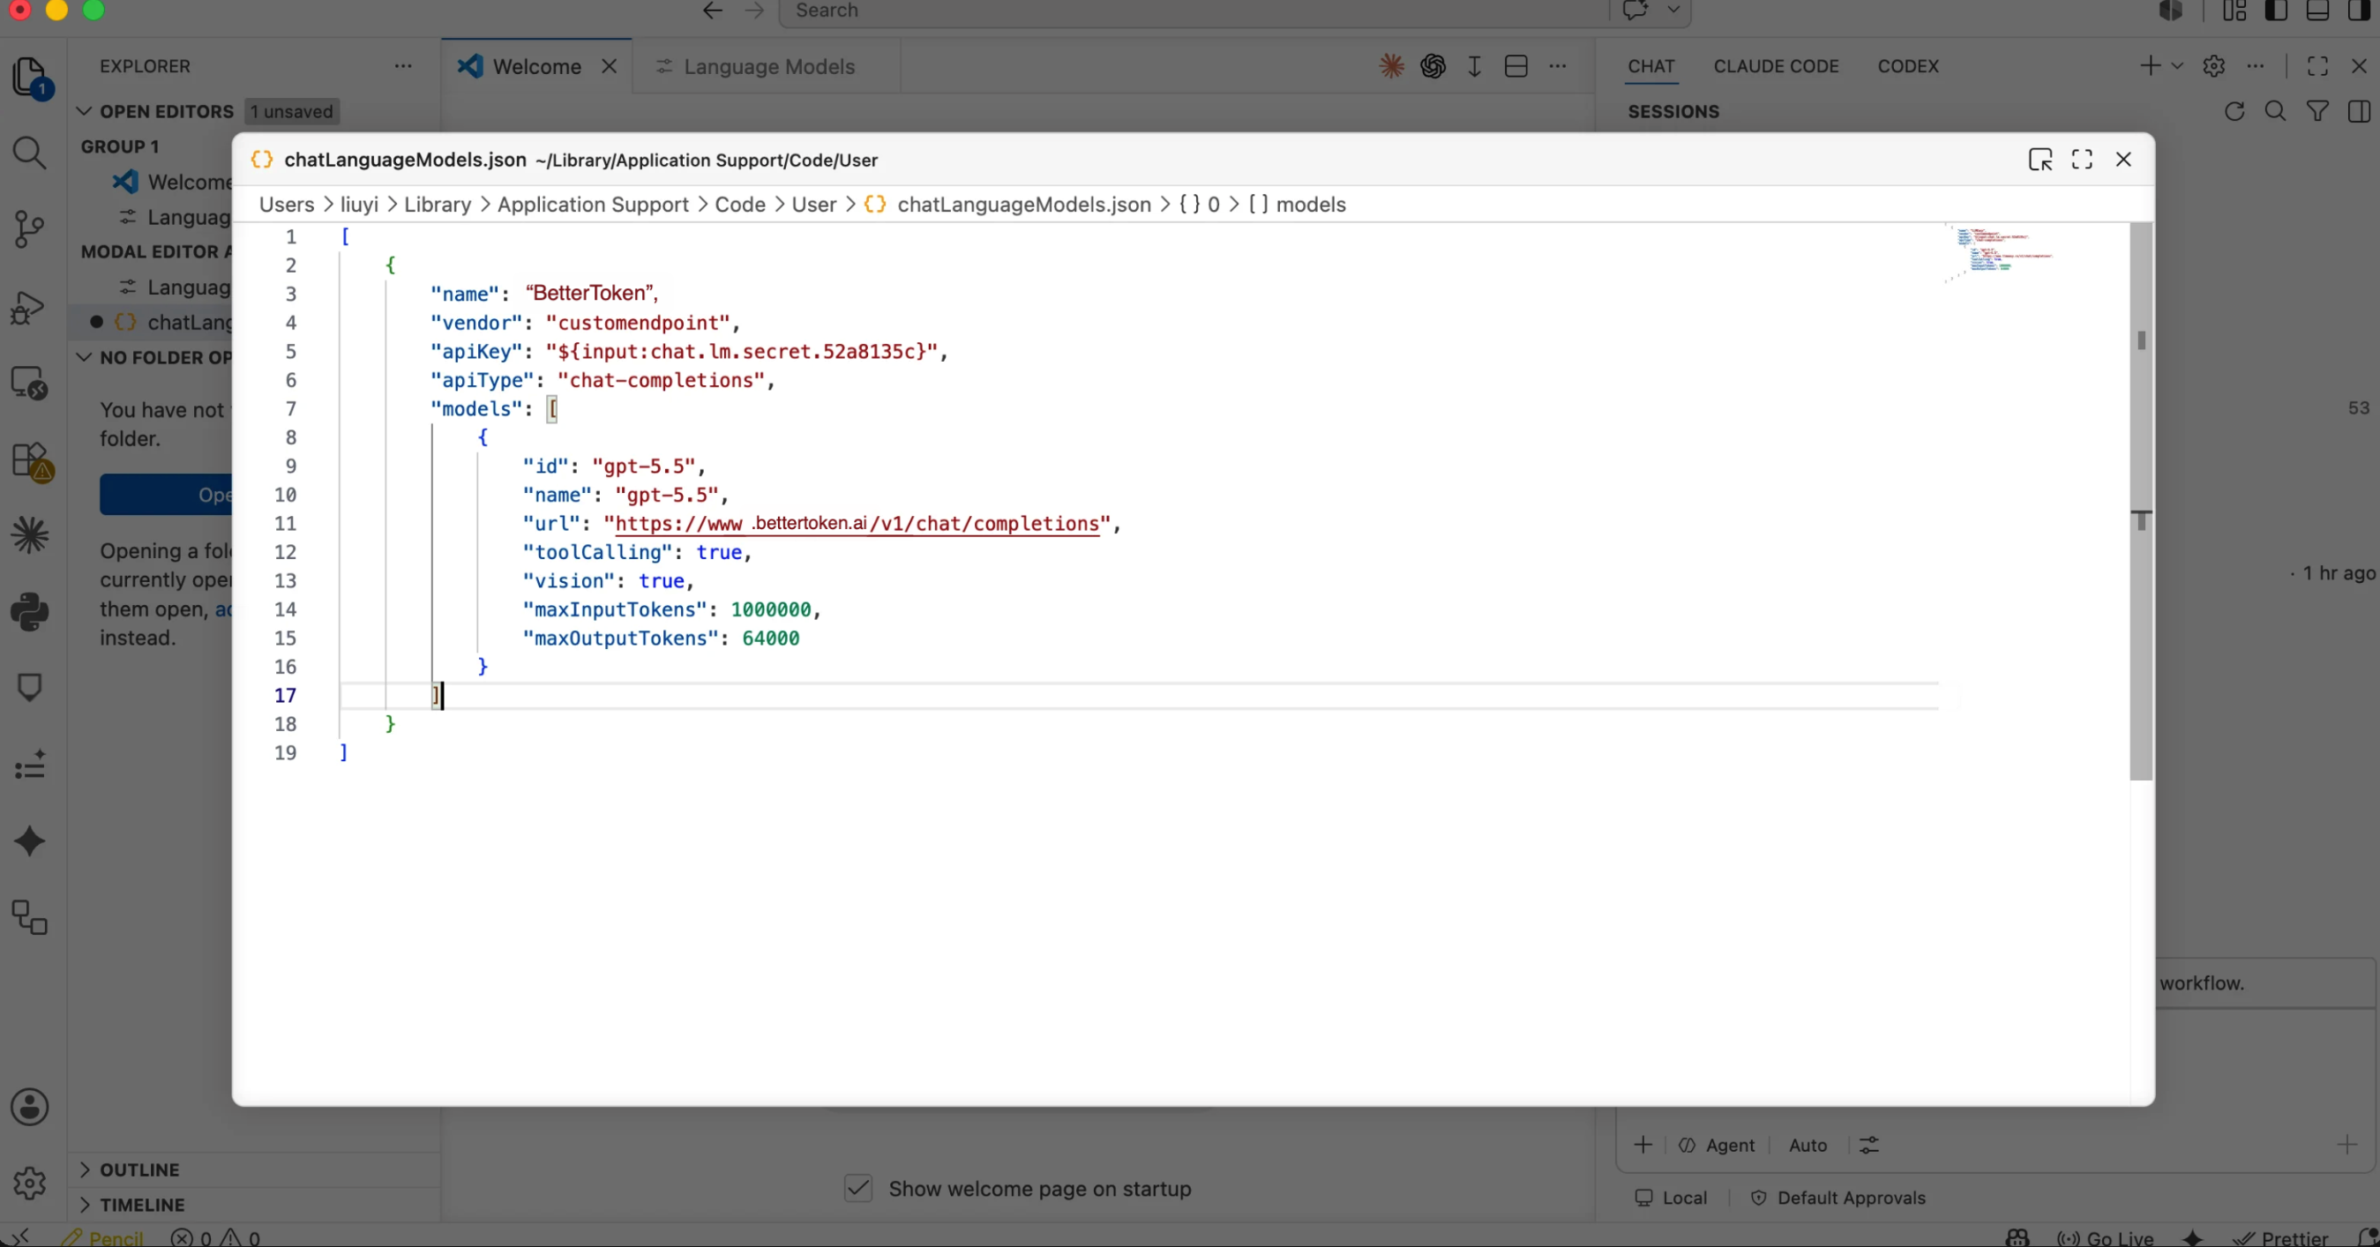Screen dimensions: 2380x1247
Task: Click the modal editor vertical scrollbar
Action: coord(2141,501)
